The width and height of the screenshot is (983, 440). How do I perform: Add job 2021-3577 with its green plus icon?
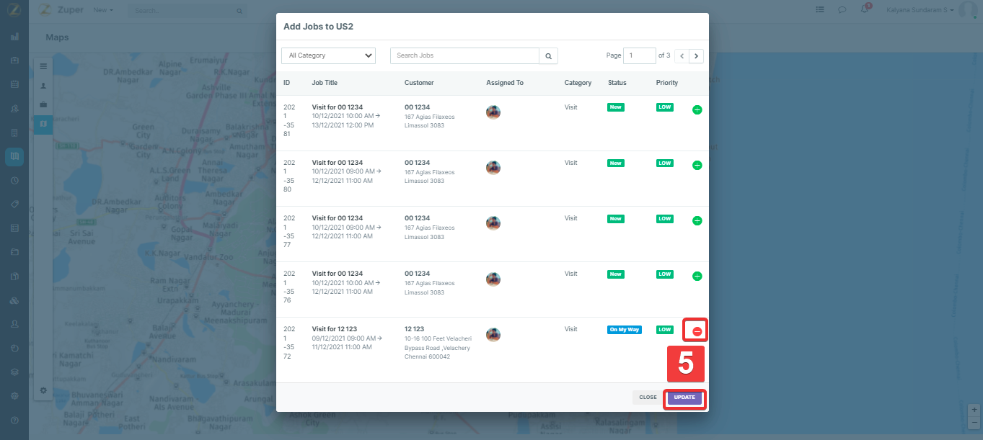(697, 220)
